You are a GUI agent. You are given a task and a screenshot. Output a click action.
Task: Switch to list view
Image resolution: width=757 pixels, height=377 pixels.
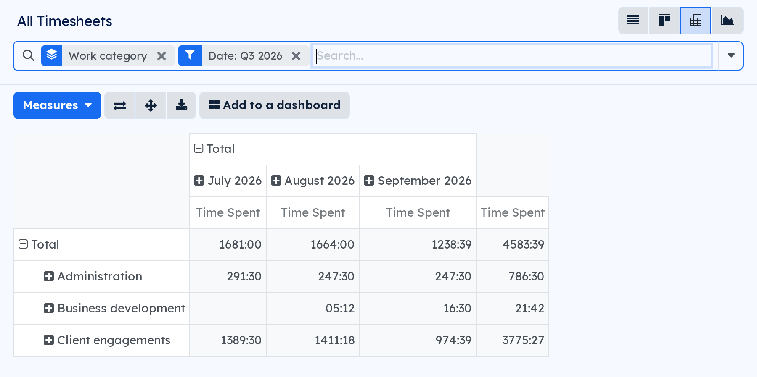tap(633, 21)
